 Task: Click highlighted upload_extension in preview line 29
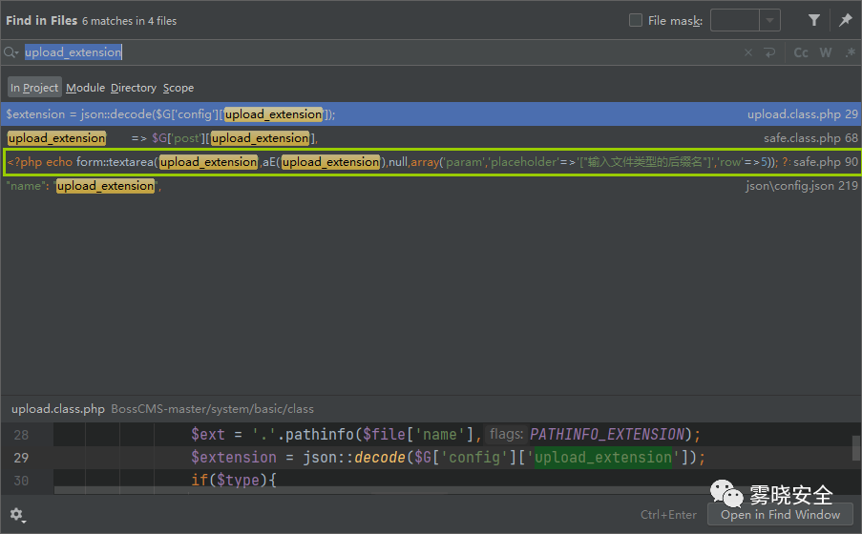603,458
